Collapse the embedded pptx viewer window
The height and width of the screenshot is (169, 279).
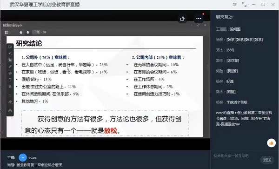(x=192, y=25)
